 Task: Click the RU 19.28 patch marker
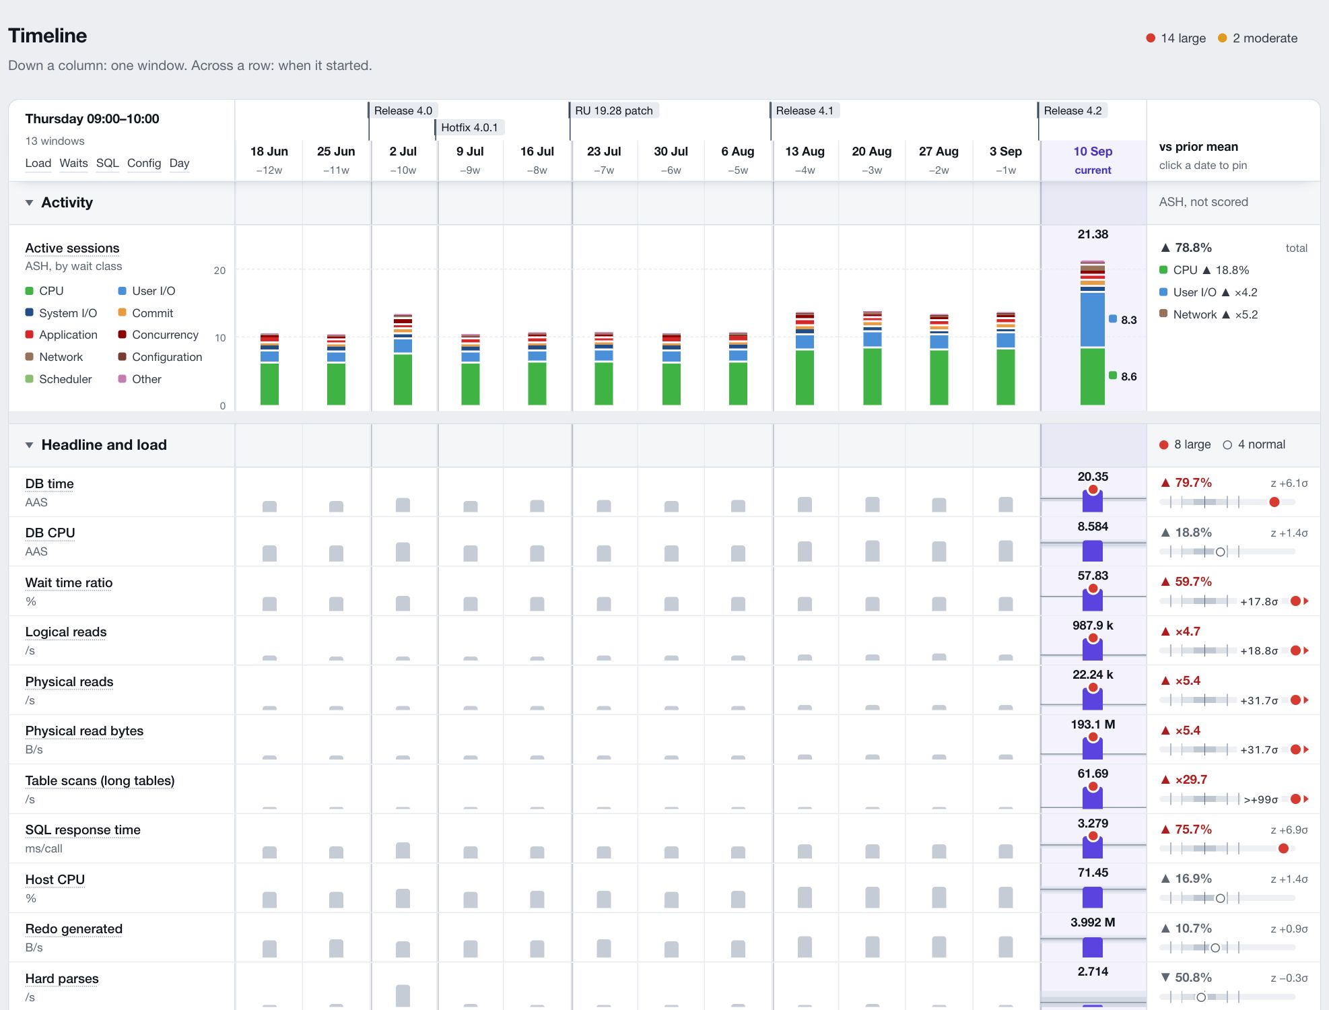pos(614,110)
